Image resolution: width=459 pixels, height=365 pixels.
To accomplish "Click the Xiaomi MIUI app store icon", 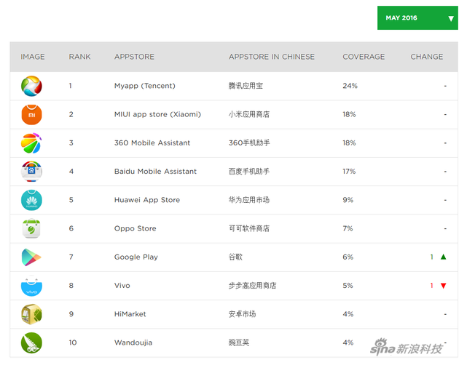I will click(31, 115).
